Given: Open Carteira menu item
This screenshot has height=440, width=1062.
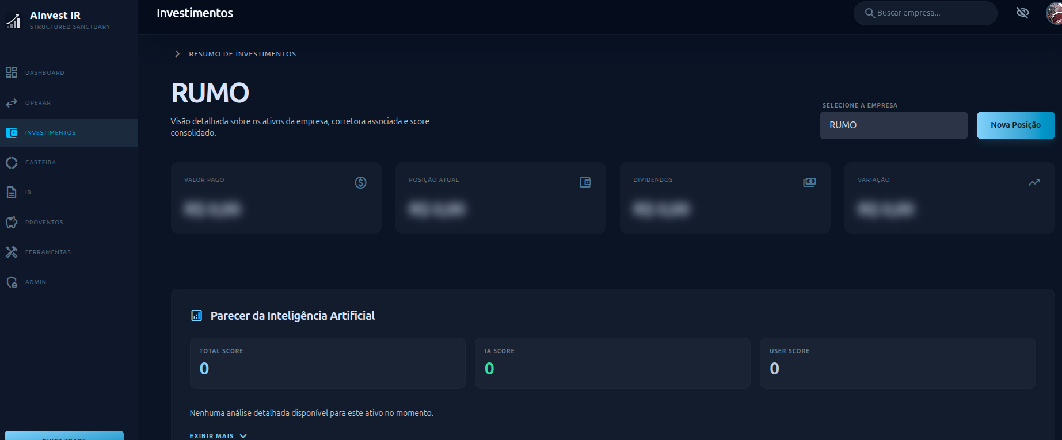Looking at the screenshot, I should pyautogui.click(x=68, y=163).
